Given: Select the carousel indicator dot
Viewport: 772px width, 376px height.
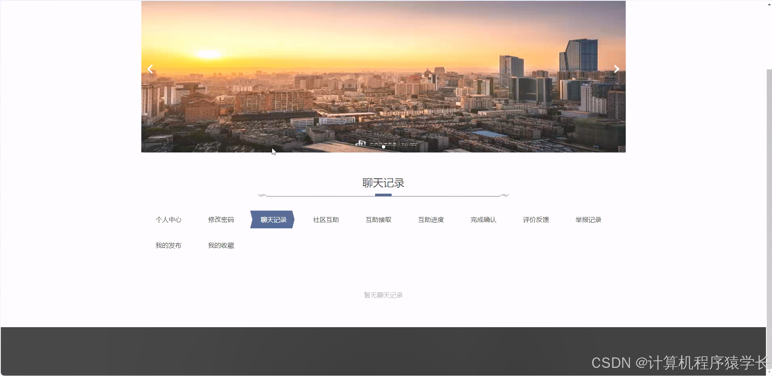Looking at the screenshot, I should point(383,147).
